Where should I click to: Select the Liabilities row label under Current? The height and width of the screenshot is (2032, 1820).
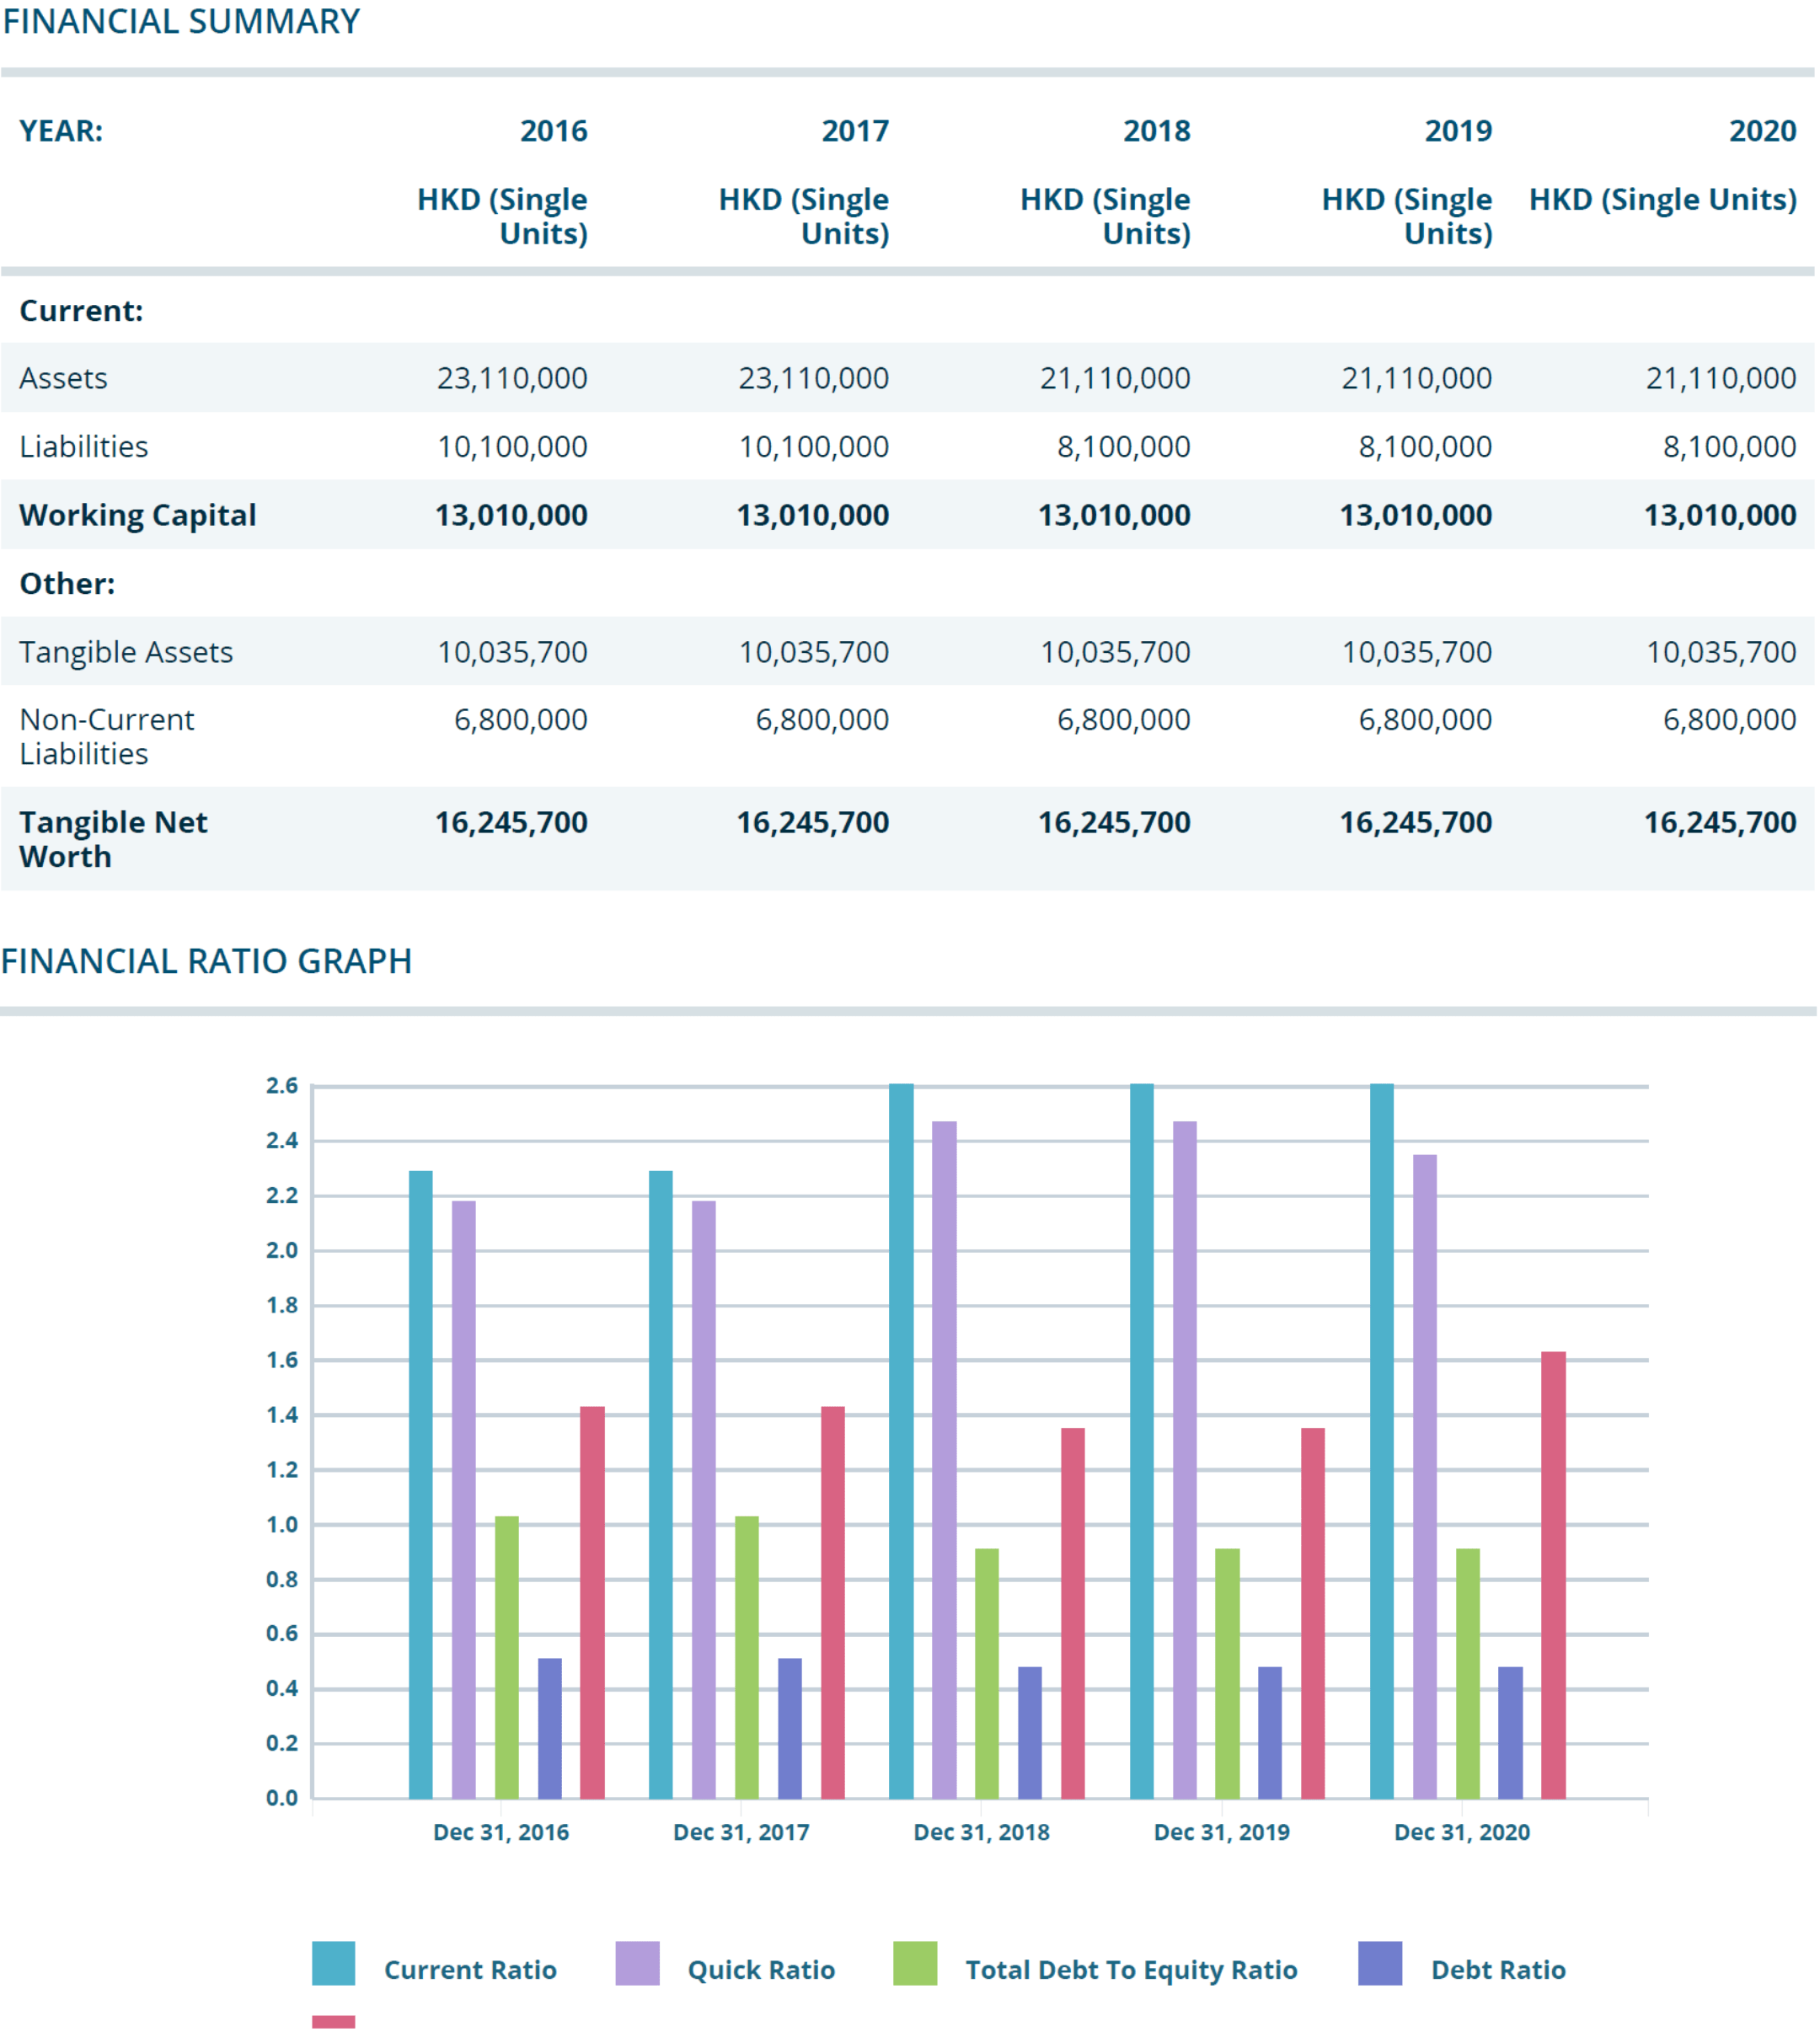[x=84, y=447]
